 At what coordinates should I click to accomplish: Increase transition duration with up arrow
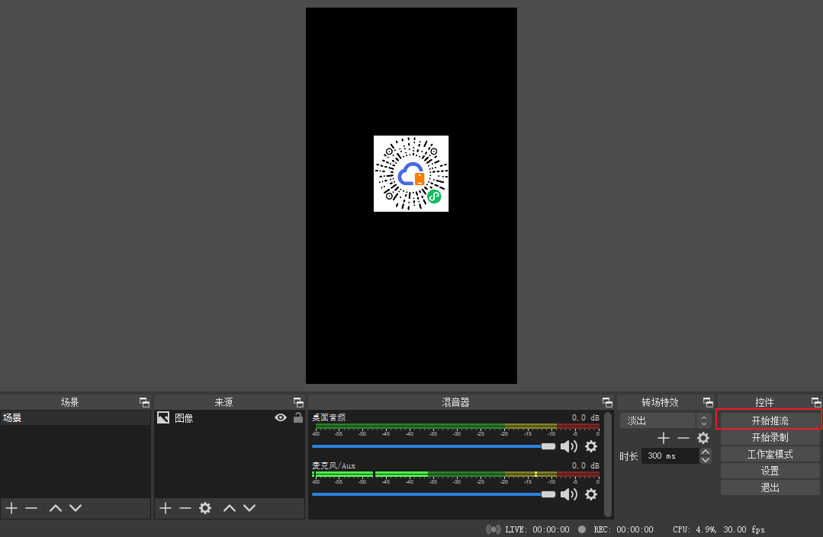(706, 452)
